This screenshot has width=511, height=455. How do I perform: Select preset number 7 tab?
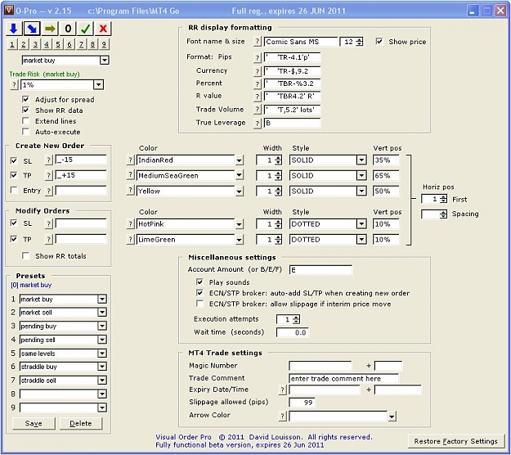[x=81, y=44]
